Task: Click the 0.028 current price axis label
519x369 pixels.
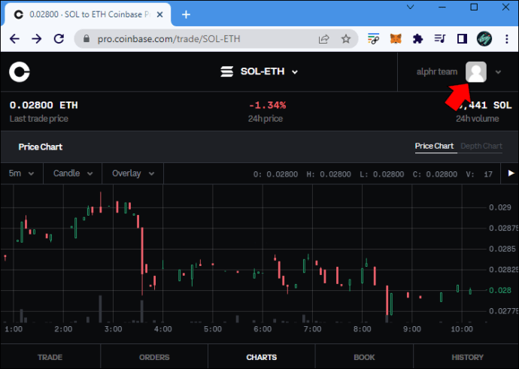Action: (x=500, y=290)
